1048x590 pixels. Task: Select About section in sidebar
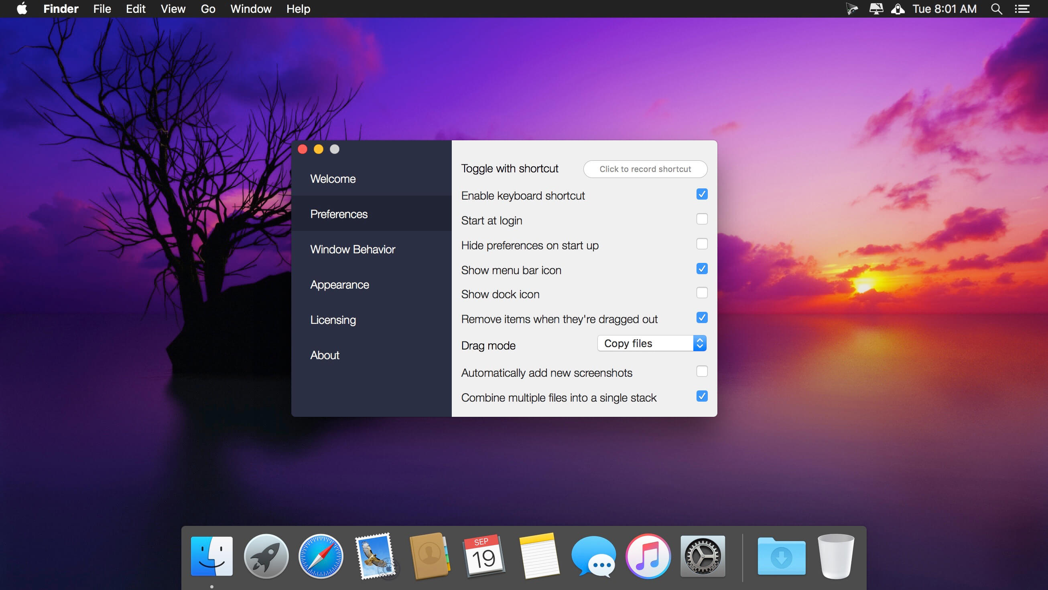pyautogui.click(x=325, y=354)
